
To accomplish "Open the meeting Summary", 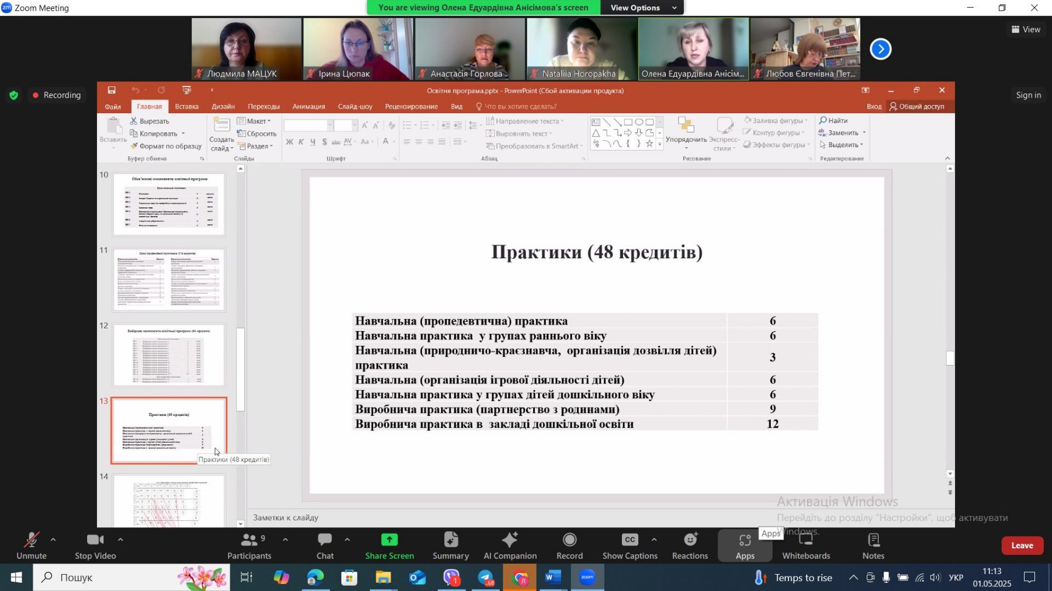I will [451, 545].
